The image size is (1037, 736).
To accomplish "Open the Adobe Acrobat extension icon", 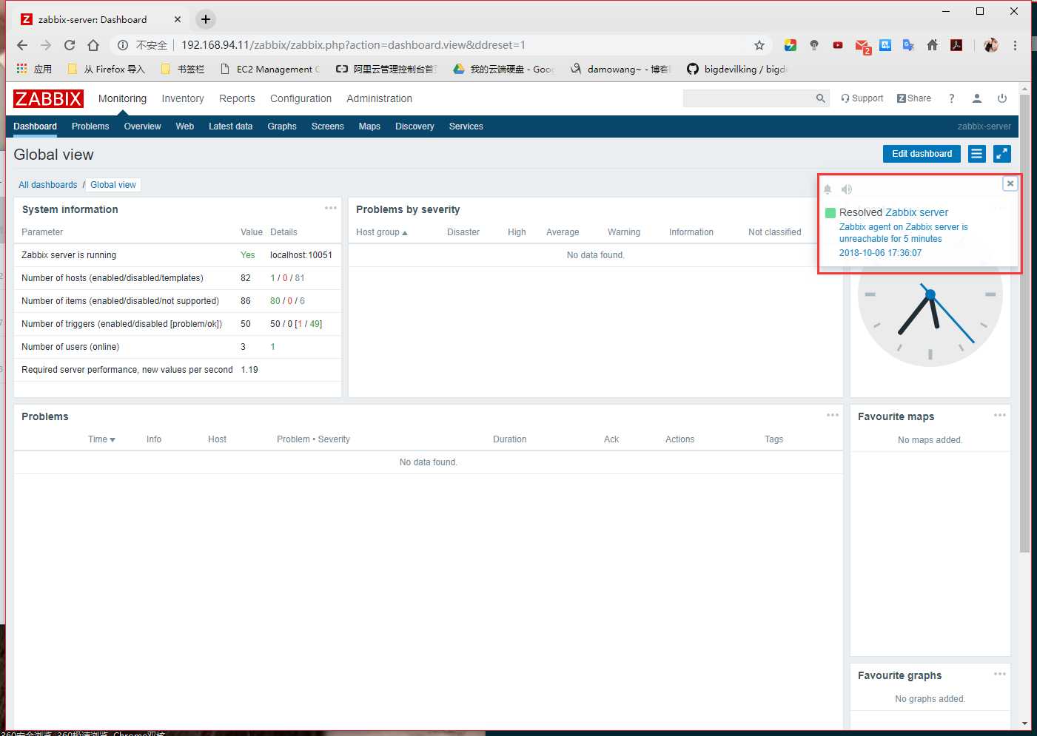I will point(956,45).
